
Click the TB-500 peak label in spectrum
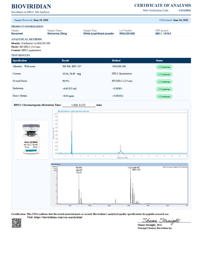(79, 168)
